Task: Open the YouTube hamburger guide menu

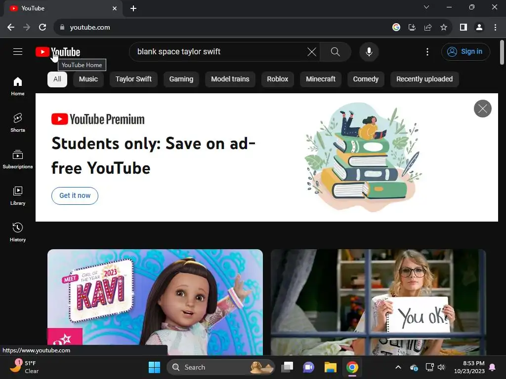Action: (18, 51)
